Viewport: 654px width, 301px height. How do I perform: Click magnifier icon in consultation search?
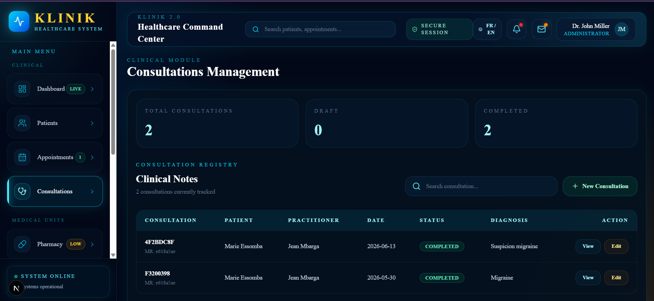pyautogui.click(x=417, y=186)
